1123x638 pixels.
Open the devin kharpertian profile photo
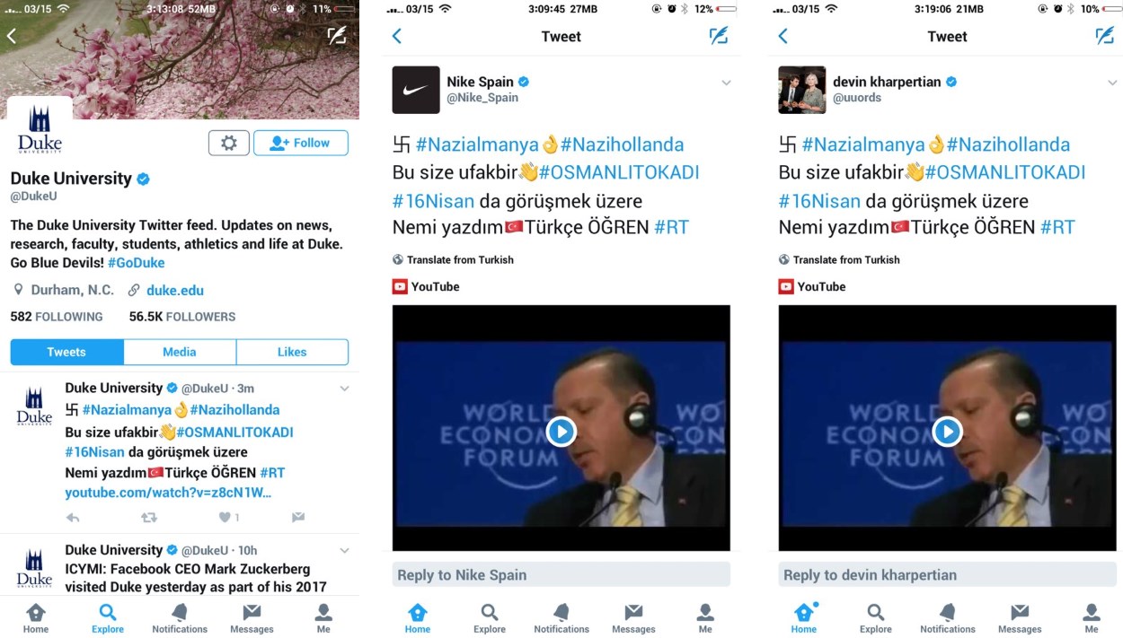coord(802,90)
